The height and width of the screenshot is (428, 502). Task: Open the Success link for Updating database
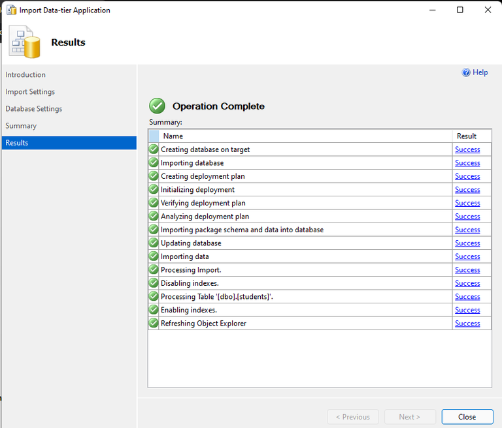tap(467, 243)
